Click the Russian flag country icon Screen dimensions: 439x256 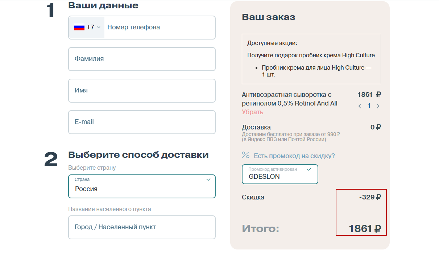pos(79,27)
